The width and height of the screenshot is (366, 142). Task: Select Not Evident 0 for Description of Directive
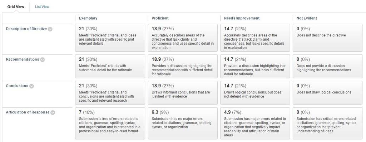328,38
